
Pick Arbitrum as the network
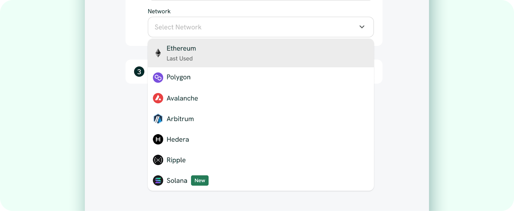(261, 119)
